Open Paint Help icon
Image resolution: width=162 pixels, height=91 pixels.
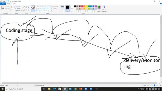click(161, 4)
